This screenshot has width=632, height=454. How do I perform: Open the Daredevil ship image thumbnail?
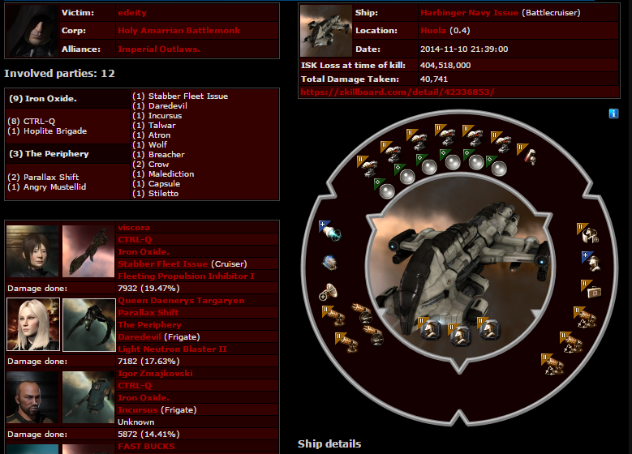click(89, 324)
